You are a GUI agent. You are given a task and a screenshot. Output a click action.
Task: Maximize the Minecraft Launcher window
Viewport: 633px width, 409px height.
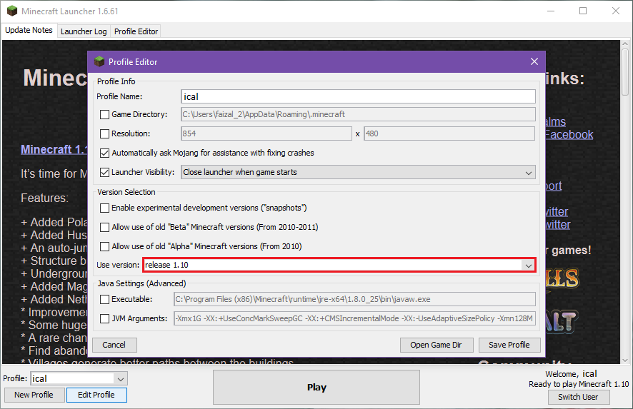click(x=583, y=11)
